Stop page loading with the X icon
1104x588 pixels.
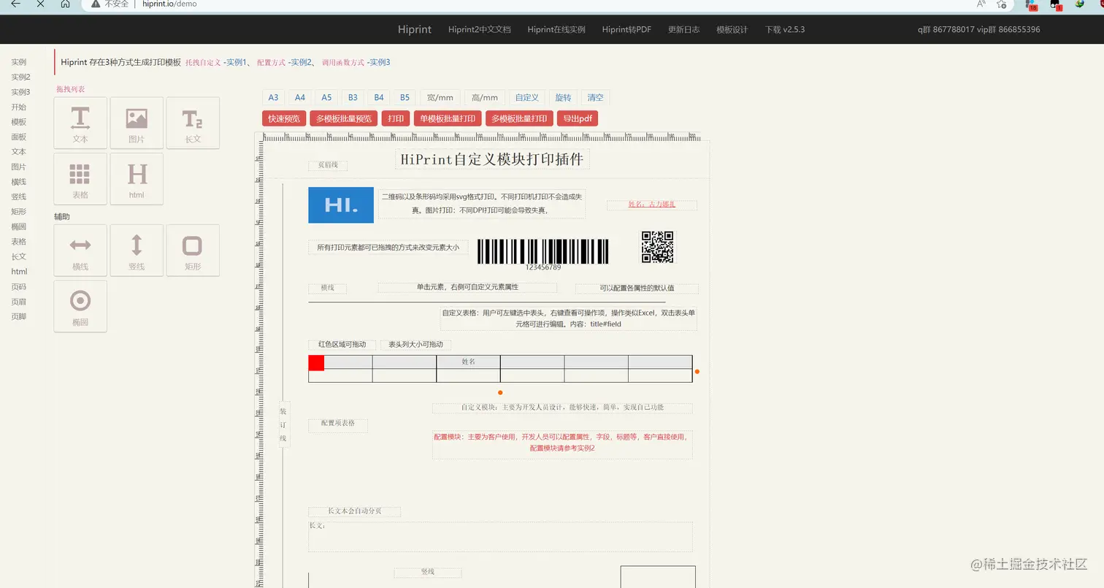pyautogui.click(x=40, y=4)
